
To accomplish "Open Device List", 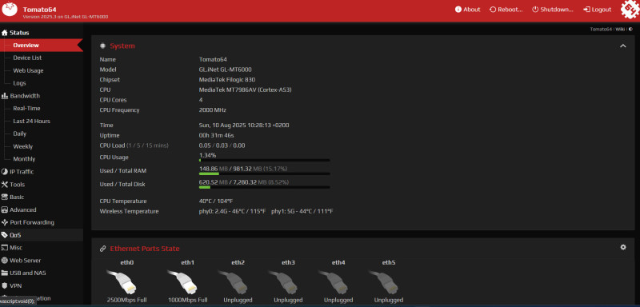I will 27,58.
